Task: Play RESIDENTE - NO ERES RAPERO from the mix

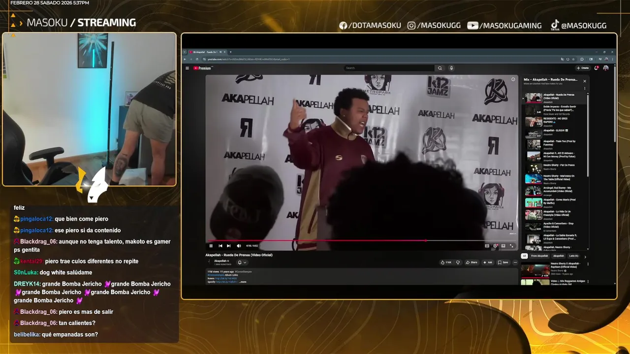Action: click(555, 121)
